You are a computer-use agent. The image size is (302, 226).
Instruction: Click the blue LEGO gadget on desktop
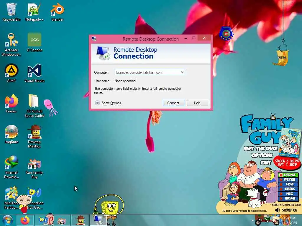(x=226, y=34)
